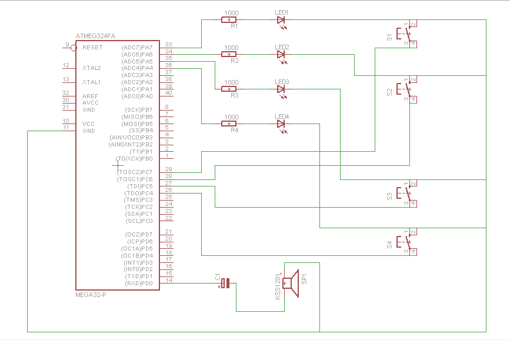Screen dimensions: 510x340
Task: Select pushbutton switch S1
Action: tap(406, 34)
